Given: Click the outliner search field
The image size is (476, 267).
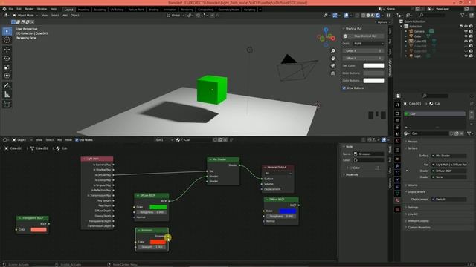Looking at the screenshot, I should 433,15.
